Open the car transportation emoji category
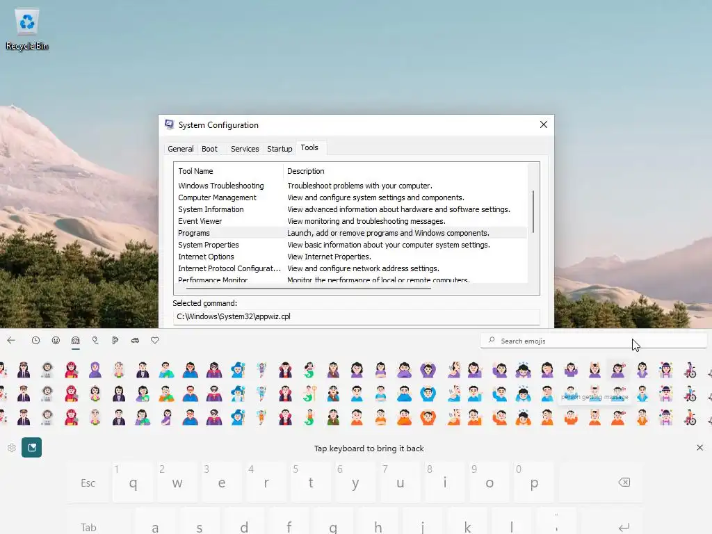The width and height of the screenshot is (712, 534). [136, 340]
